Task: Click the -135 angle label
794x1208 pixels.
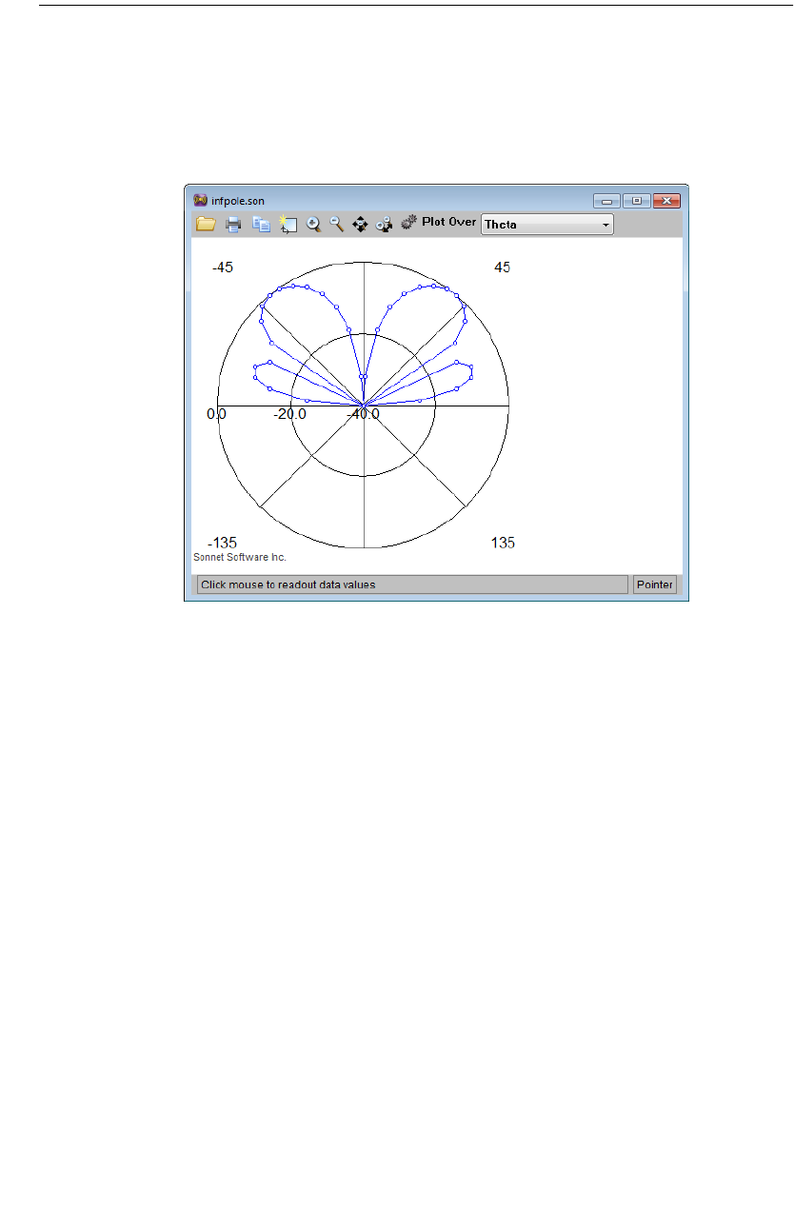Action: pos(222,543)
